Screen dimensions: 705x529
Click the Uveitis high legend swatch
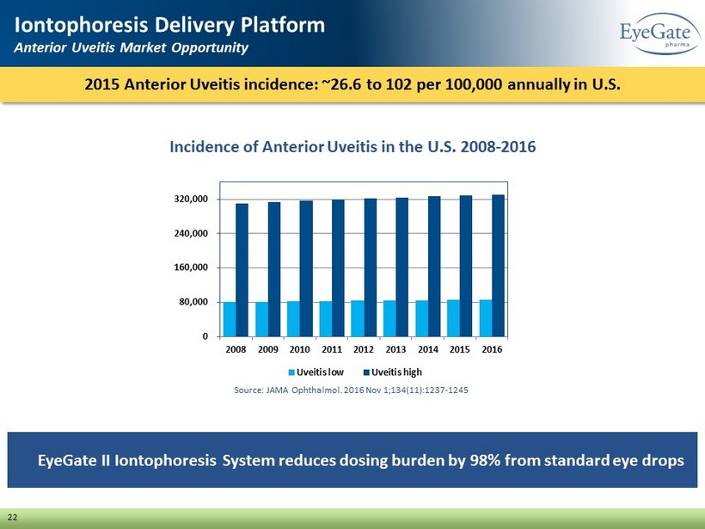tap(366, 372)
